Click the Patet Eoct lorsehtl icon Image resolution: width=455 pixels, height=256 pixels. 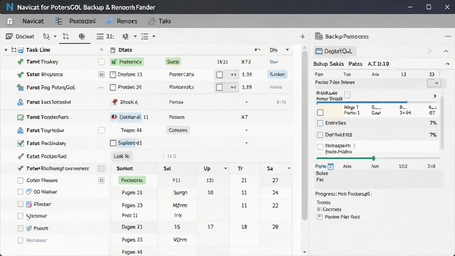coord(20,102)
